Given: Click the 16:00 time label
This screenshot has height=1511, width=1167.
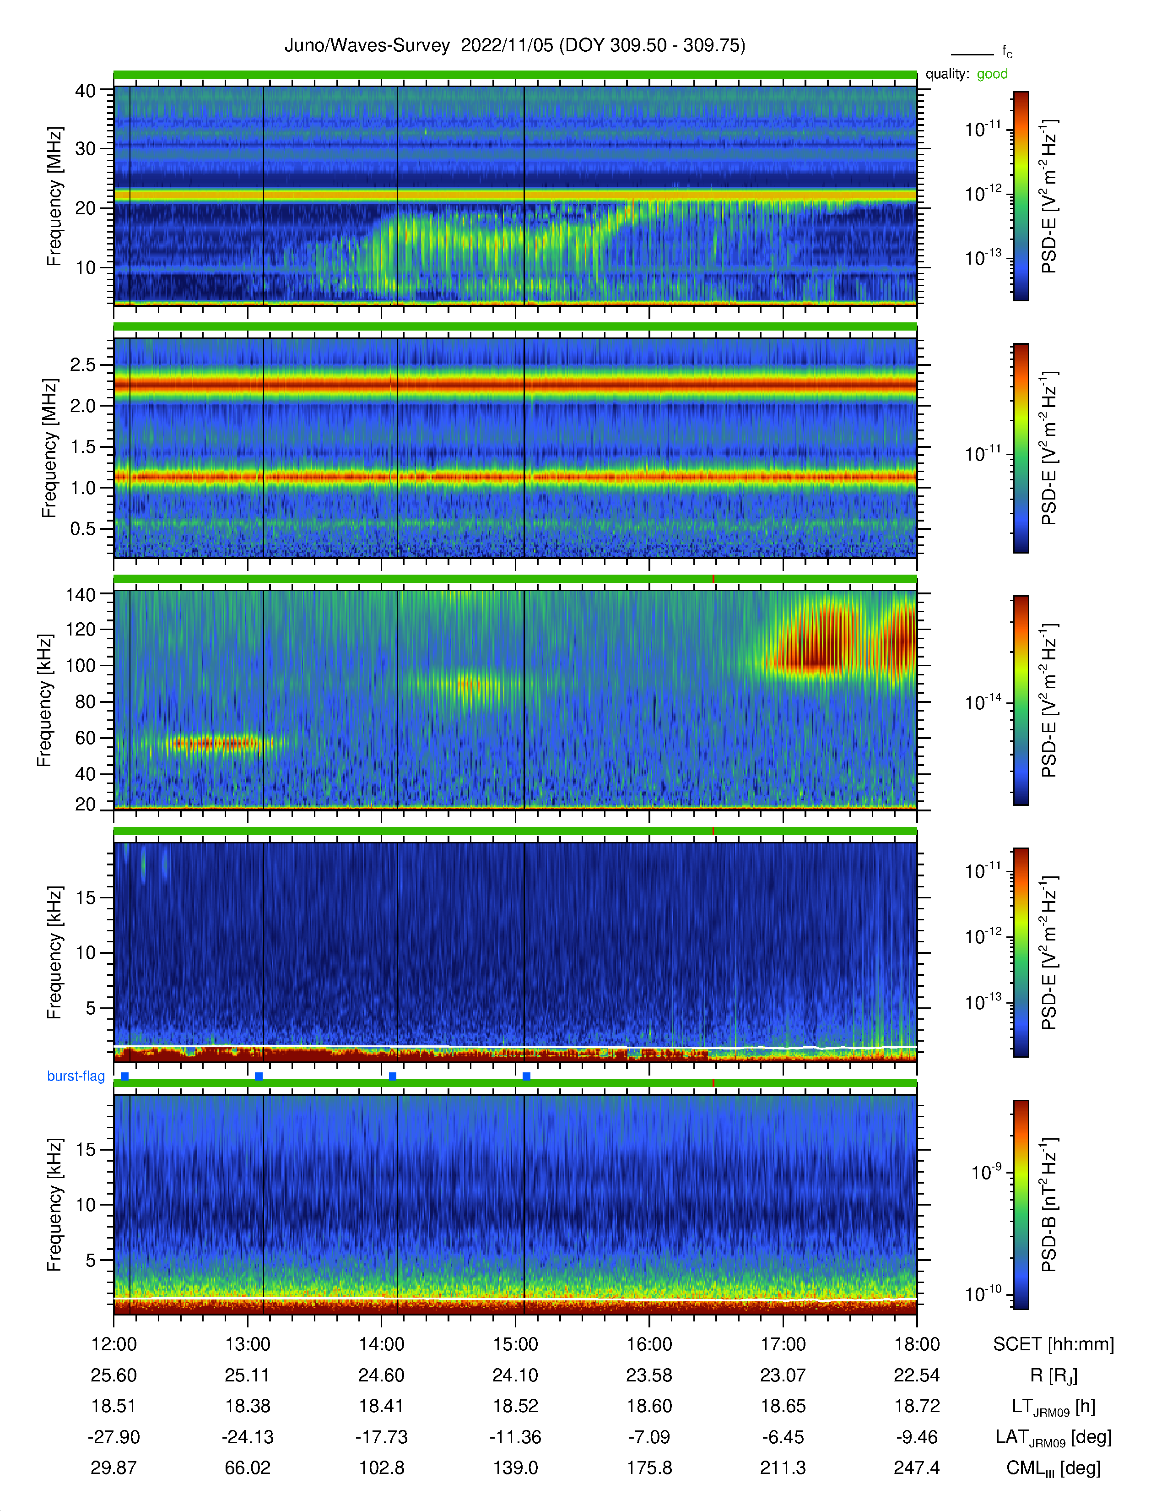Looking at the screenshot, I should pos(649,1343).
